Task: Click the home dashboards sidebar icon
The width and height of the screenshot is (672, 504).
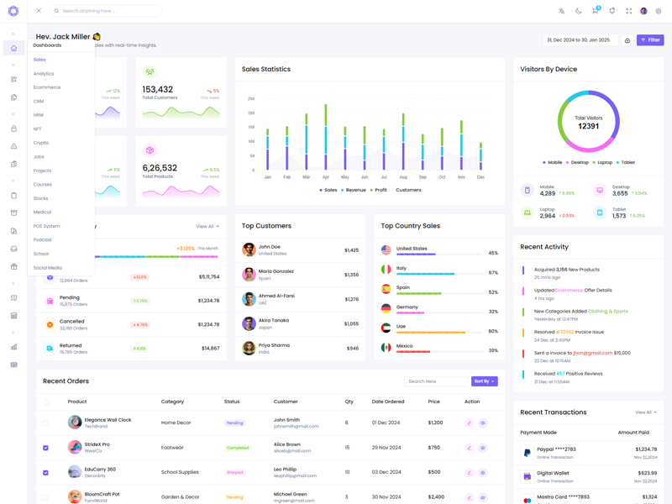Action: pyautogui.click(x=13, y=48)
